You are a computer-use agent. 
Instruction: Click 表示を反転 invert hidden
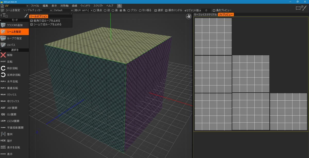coord(14,147)
